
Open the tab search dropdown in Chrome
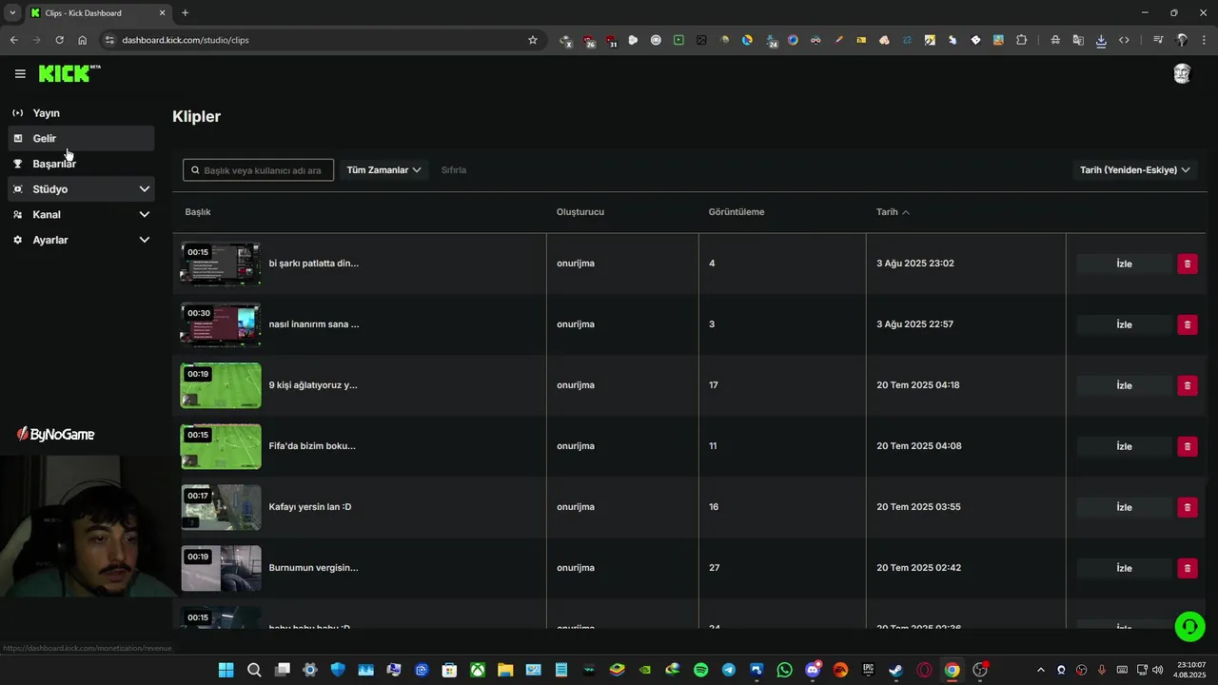pos(12,12)
